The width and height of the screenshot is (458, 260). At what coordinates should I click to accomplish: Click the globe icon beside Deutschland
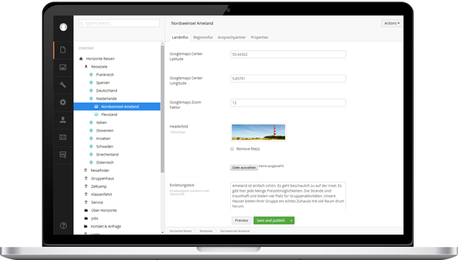91,91
